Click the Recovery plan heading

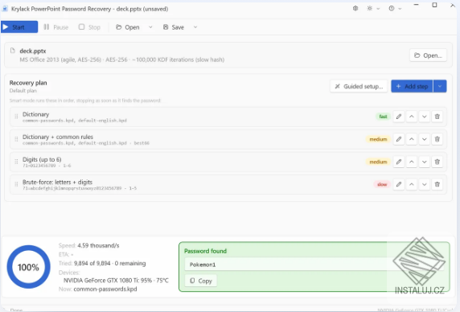click(x=28, y=83)
